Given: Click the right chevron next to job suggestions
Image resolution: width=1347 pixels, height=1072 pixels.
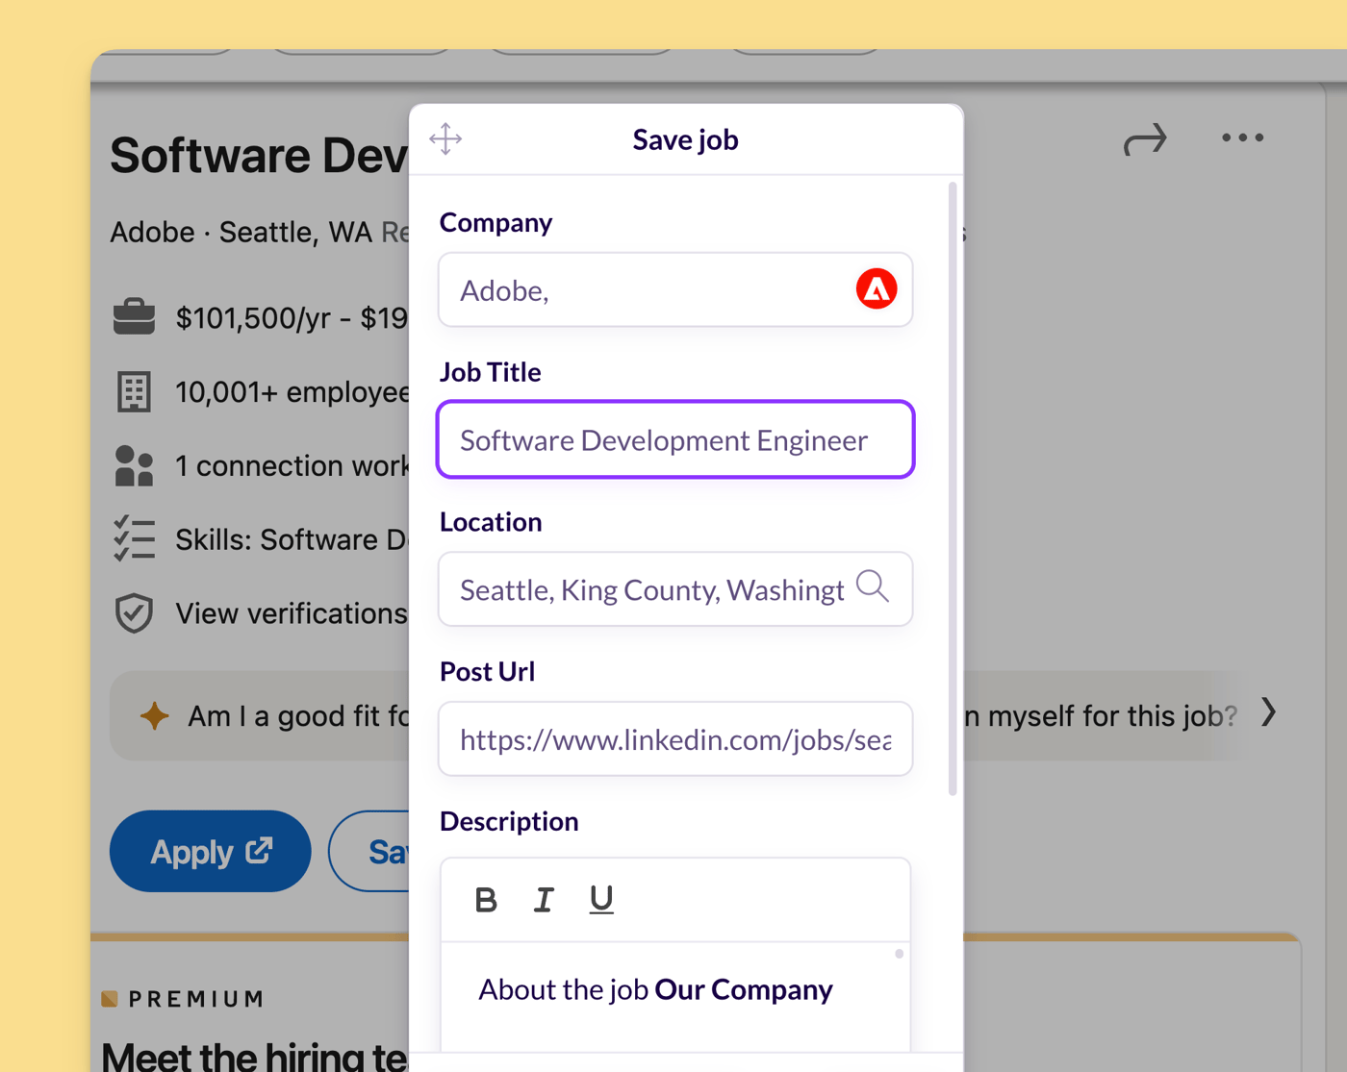Looking at the screenshot, I should coord(1269,712).
